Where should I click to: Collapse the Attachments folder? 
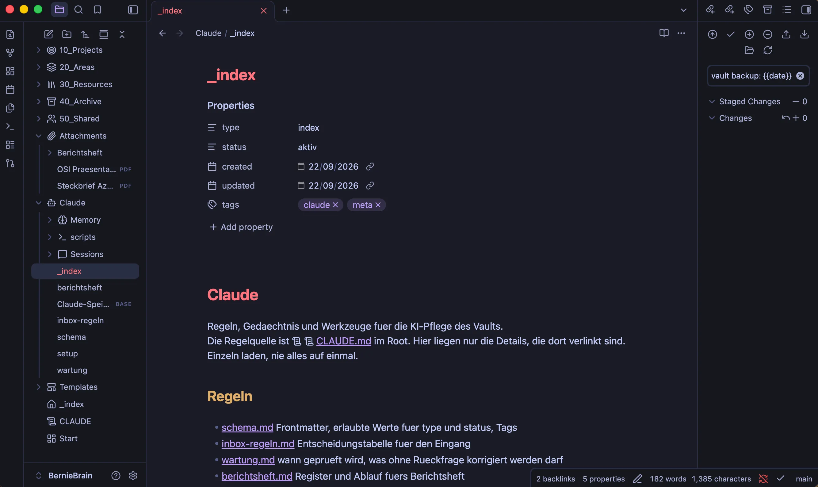coord(38,136)
